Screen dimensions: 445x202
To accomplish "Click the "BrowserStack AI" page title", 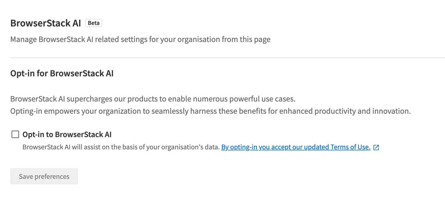I will tap(46, 23).
